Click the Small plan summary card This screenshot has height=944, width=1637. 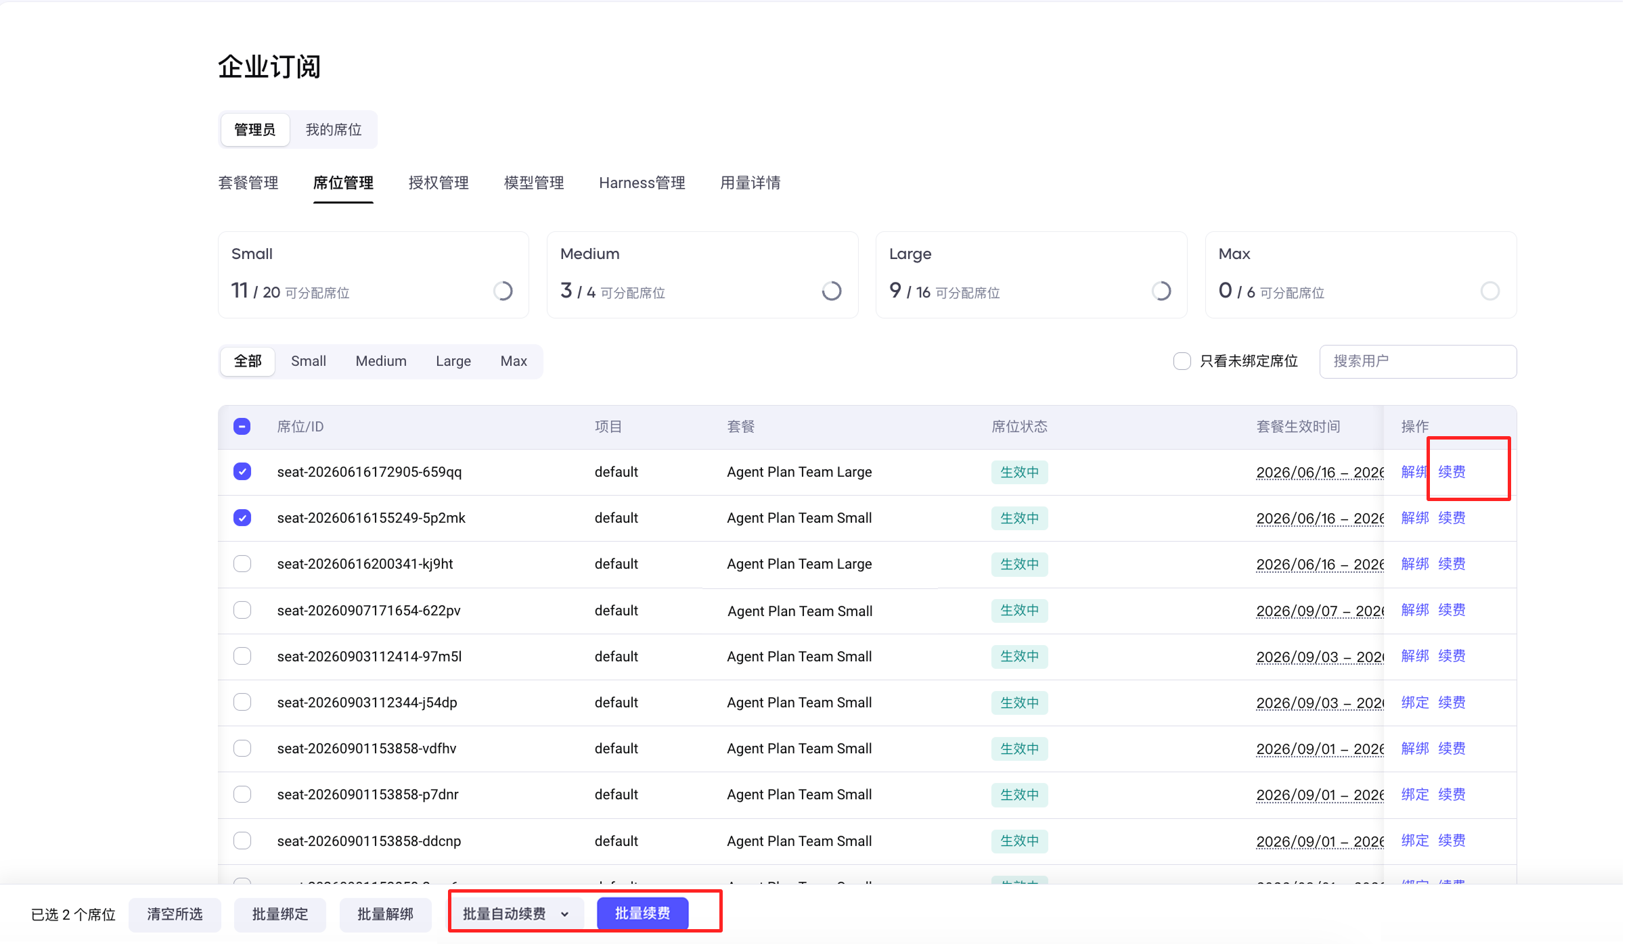pos(373,275)
